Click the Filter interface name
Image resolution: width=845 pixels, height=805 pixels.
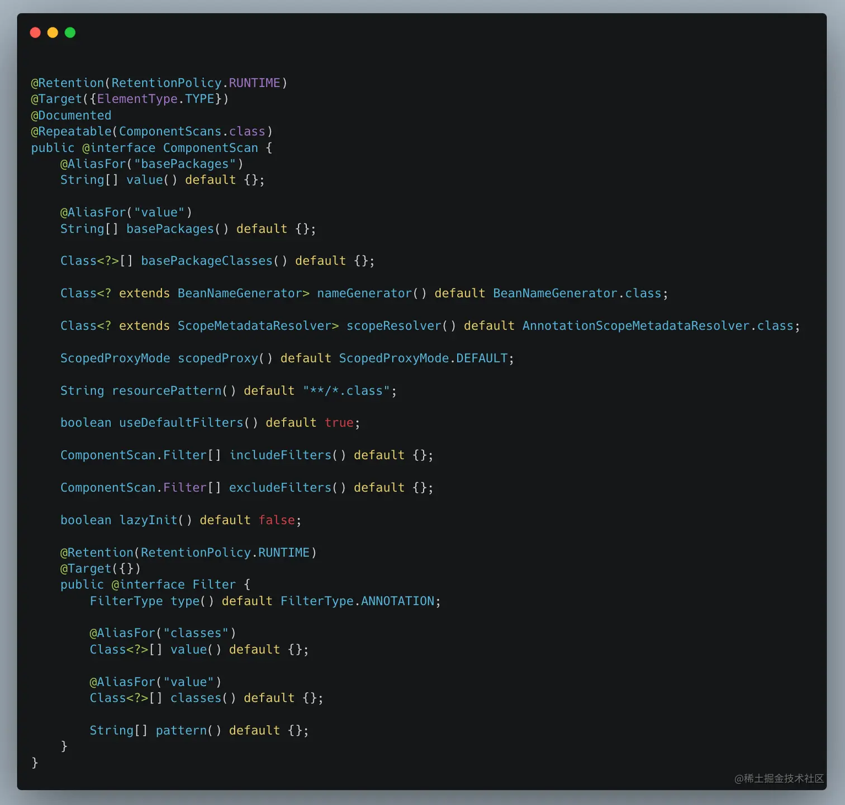pos(214,585)
